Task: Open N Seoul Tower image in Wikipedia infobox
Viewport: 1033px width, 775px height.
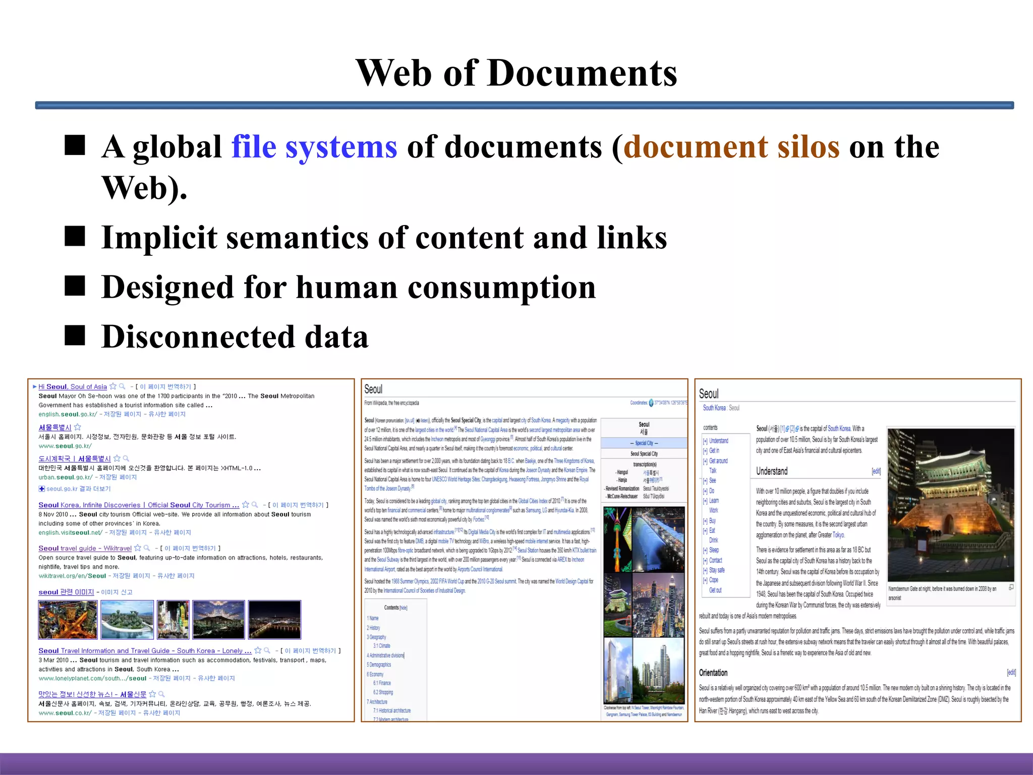Action: (x=617, y=539)
